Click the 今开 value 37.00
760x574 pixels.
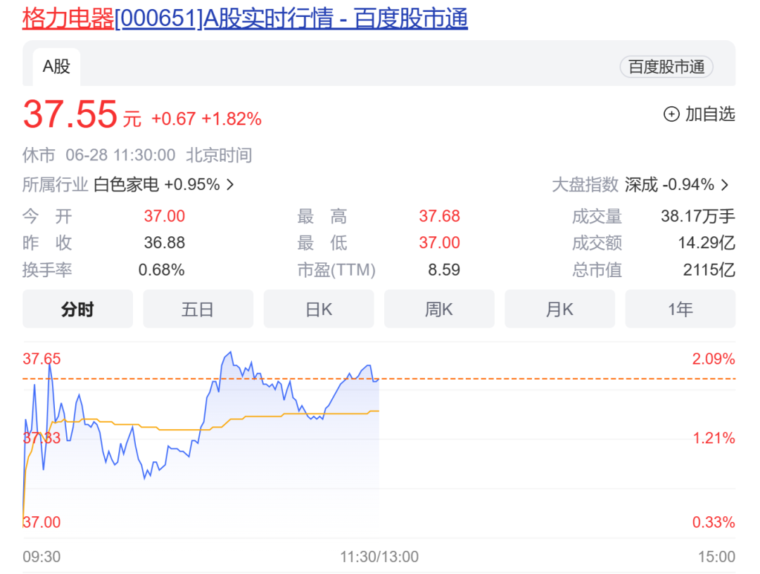164,216
